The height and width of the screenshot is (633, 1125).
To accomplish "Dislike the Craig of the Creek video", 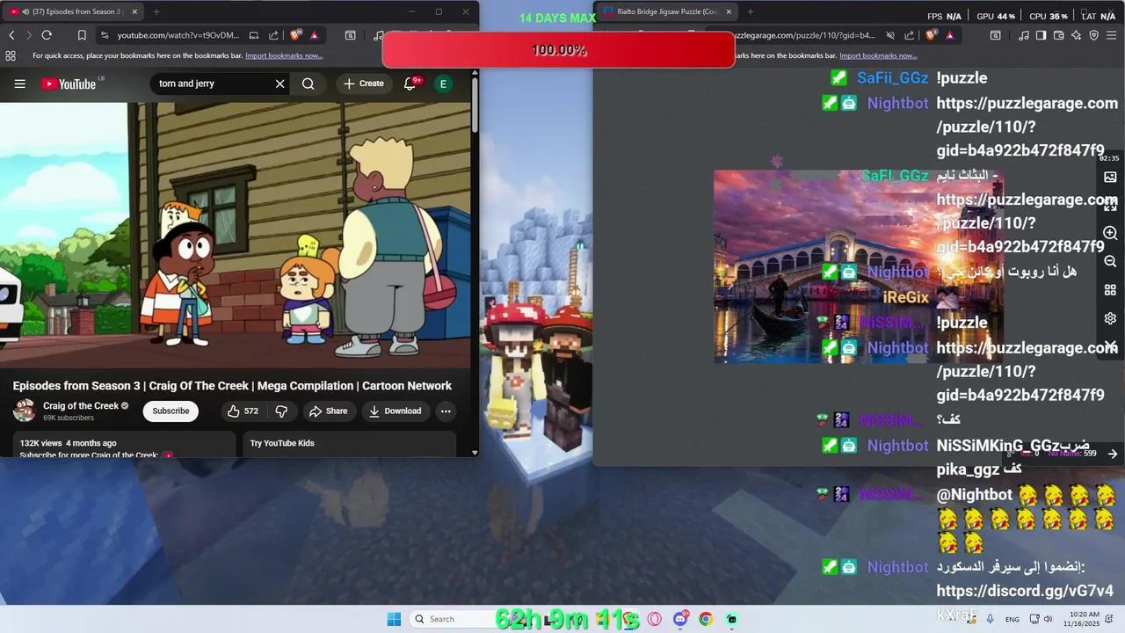I will pyautogui.click(x=281, y=411).
